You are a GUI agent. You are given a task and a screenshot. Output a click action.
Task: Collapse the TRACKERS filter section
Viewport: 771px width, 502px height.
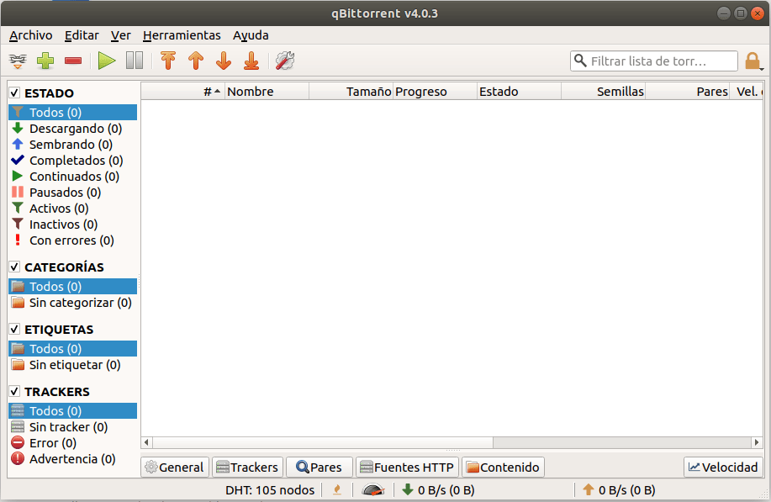[x=13, y=391]
